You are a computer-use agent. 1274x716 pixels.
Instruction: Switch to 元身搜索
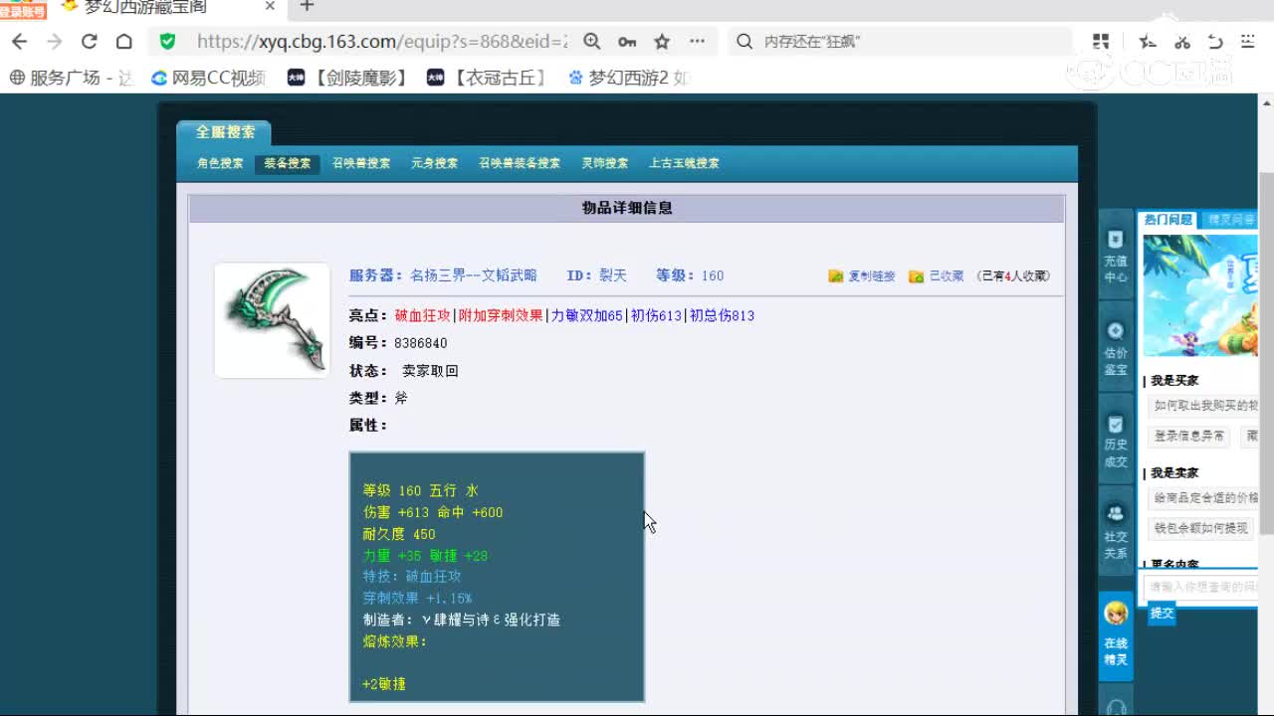pyautogui.click(x=434, y=163)
